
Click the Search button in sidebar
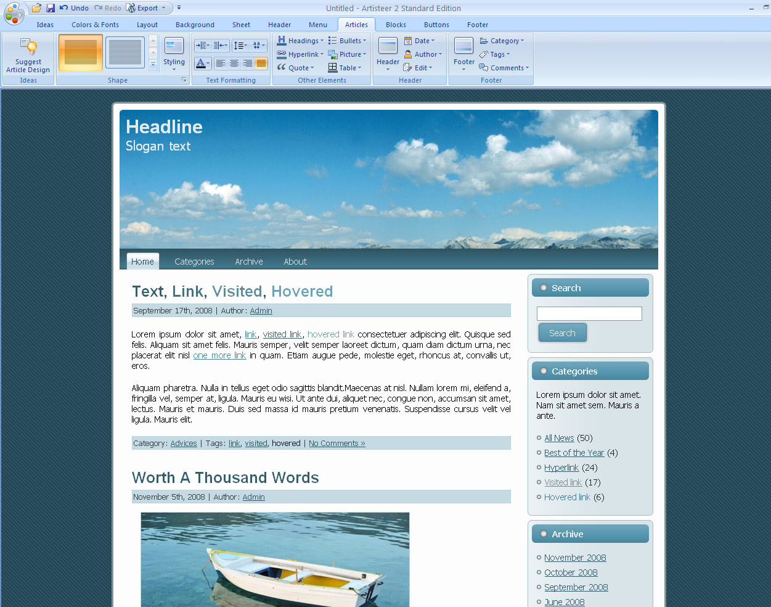pos(562,333)
